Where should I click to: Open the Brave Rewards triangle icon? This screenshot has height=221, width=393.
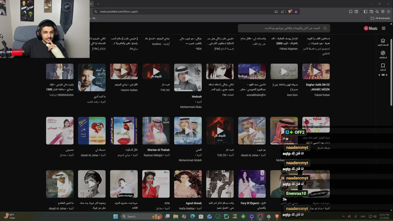pyautogui.click(x=296, y=11)
